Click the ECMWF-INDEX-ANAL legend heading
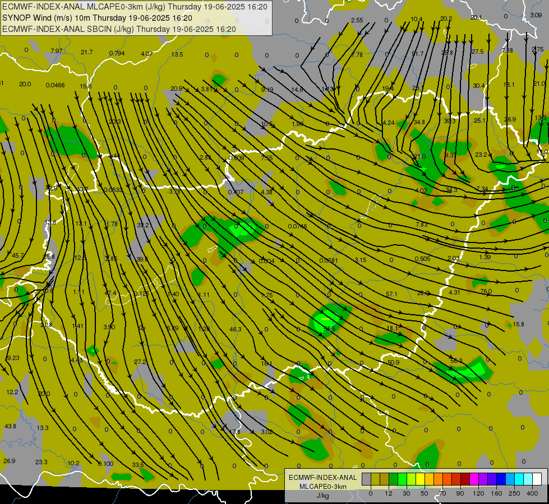Image resolution: width=549 pixels, height=504 pixels. pos(323,478)
